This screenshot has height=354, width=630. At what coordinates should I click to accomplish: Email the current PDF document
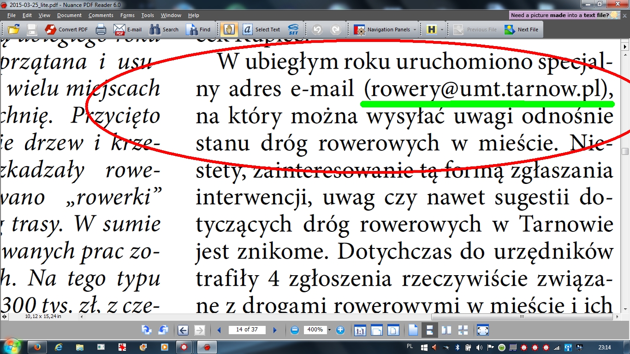click(x=128, y=29)
